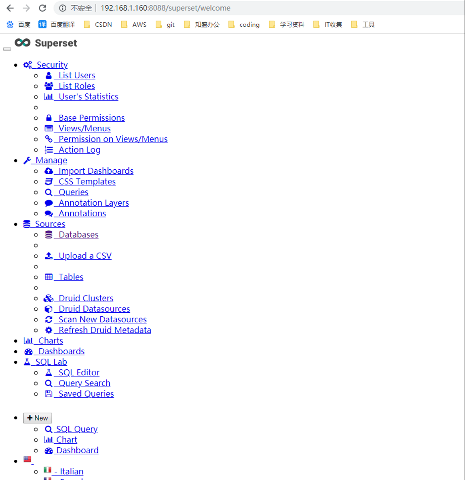The width and height of the screenshot is (465, 480).
Task: Open the CSDN bookmark folder
Action: tap(98, 25)
